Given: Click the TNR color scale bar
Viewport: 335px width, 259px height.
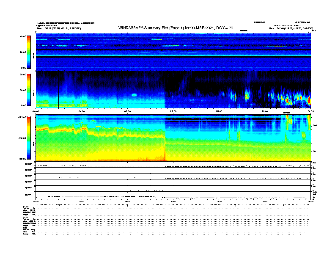Looking at the screenshot, I should click(29, 138).
